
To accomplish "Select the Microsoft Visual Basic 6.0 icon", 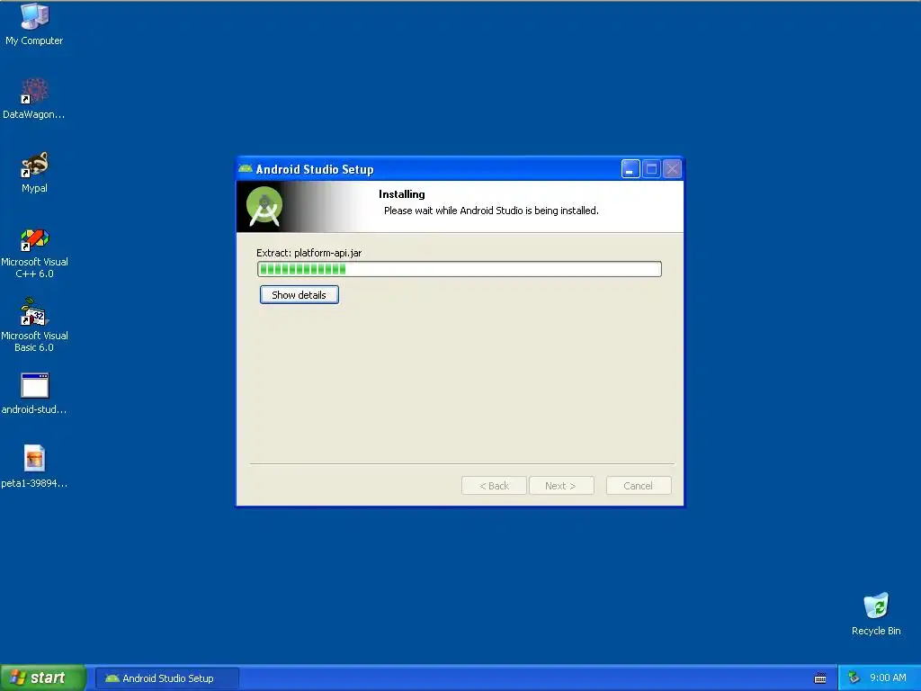I will click(34, 325).
